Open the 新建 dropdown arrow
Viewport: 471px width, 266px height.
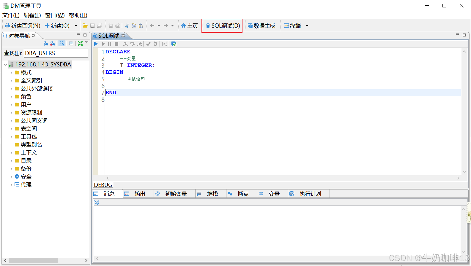point(76,26)
